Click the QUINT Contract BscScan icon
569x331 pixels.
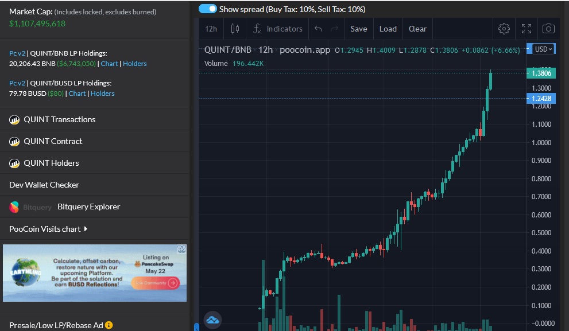point(14,141)
